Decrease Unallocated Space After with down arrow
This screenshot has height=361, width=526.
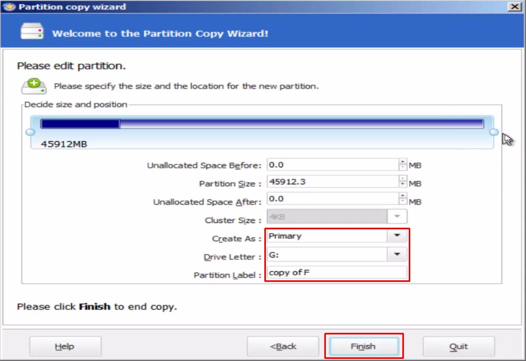(402, 201)
